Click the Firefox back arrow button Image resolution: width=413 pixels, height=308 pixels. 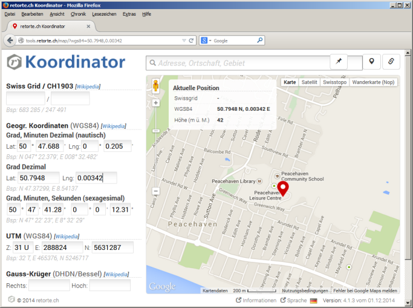point(10,41)
